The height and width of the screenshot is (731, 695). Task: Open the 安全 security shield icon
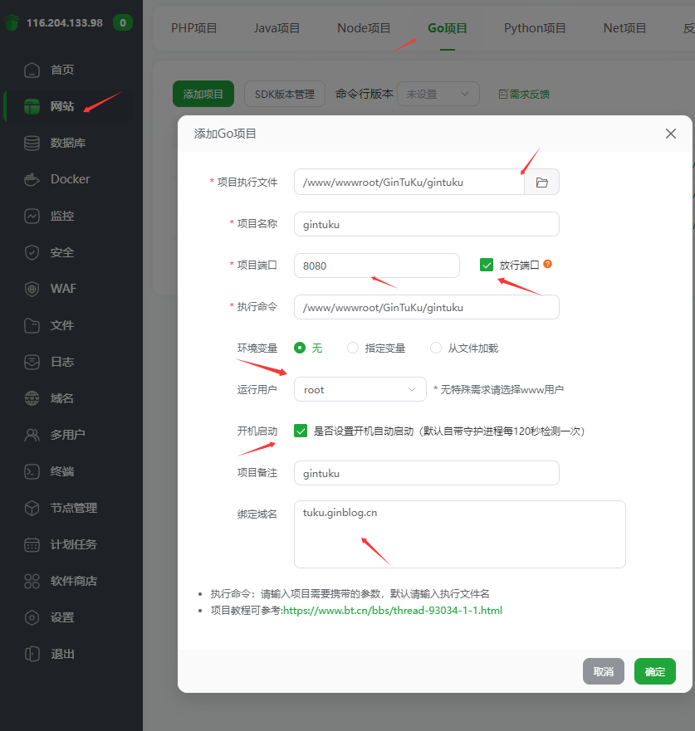pyautogui.click(x=32, y=252)
